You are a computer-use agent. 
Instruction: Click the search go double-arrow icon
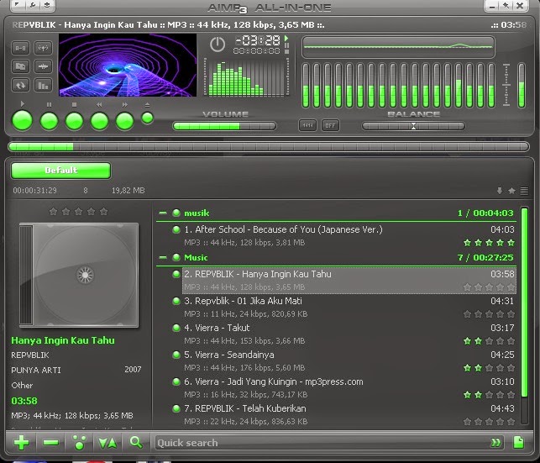pos(496,443)
